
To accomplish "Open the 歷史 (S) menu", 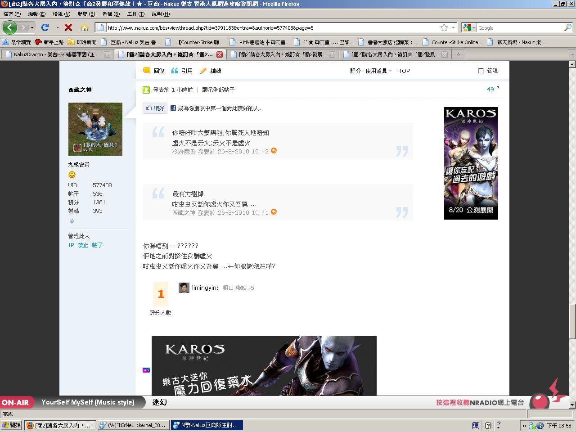I will (x=86, y=14).
